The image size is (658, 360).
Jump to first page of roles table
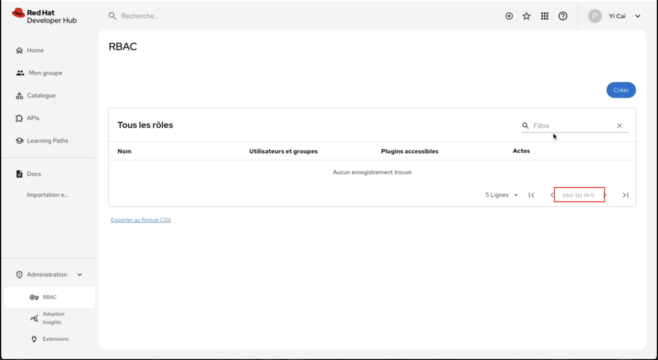[531, 195]
